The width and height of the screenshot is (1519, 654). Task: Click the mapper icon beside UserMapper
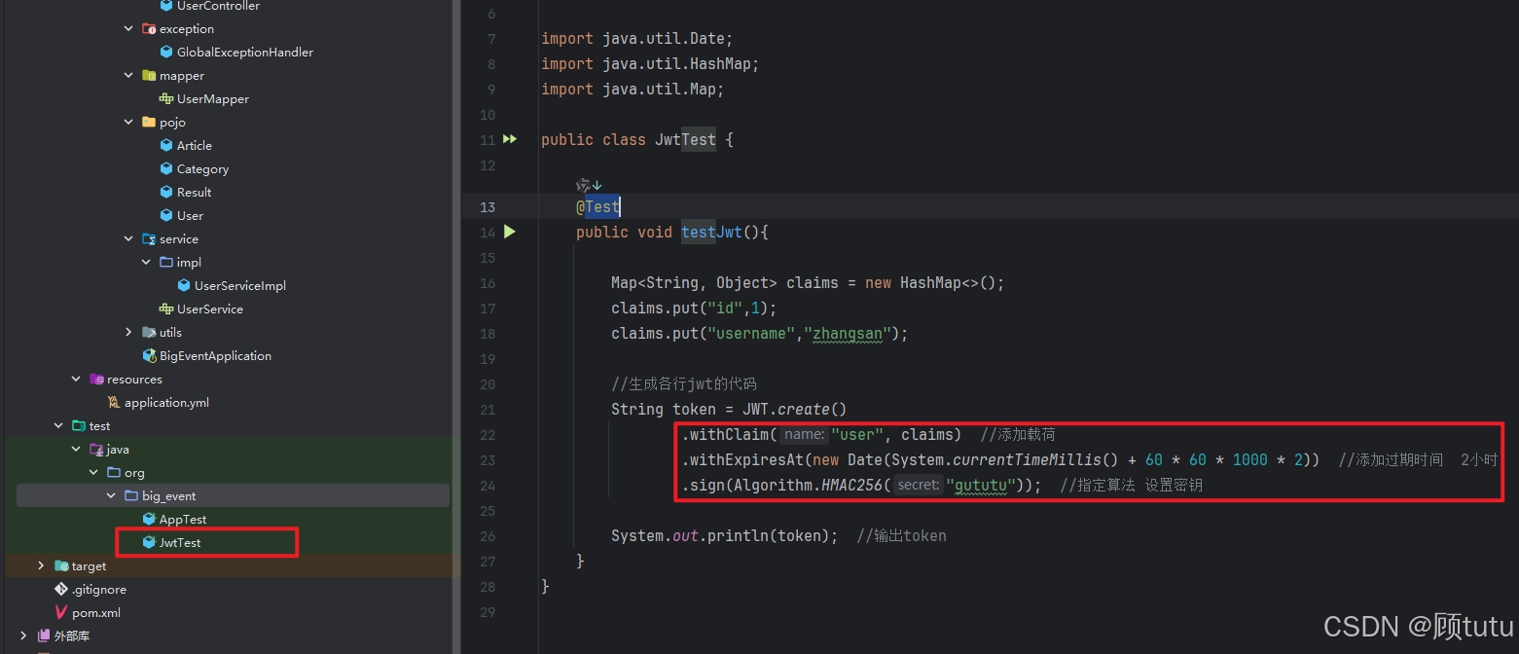click(x=165, y=98)
